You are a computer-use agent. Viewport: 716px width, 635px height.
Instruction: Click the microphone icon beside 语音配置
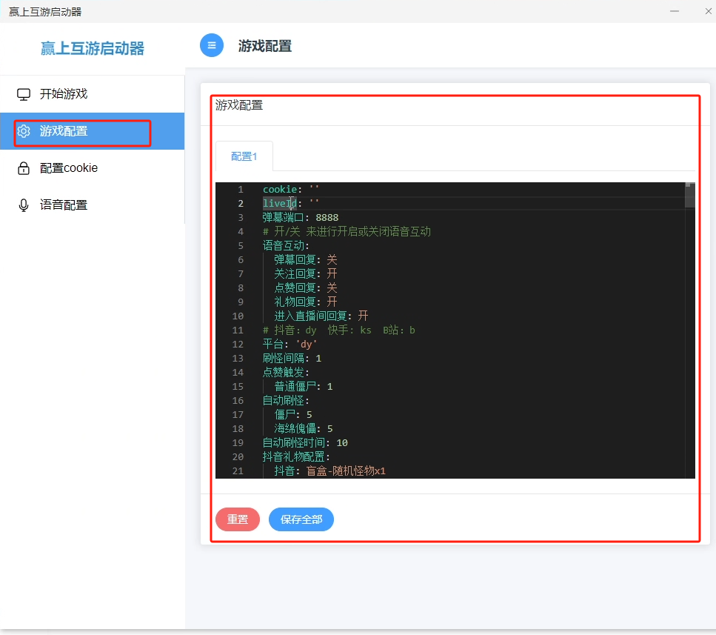tap(24, 205)
